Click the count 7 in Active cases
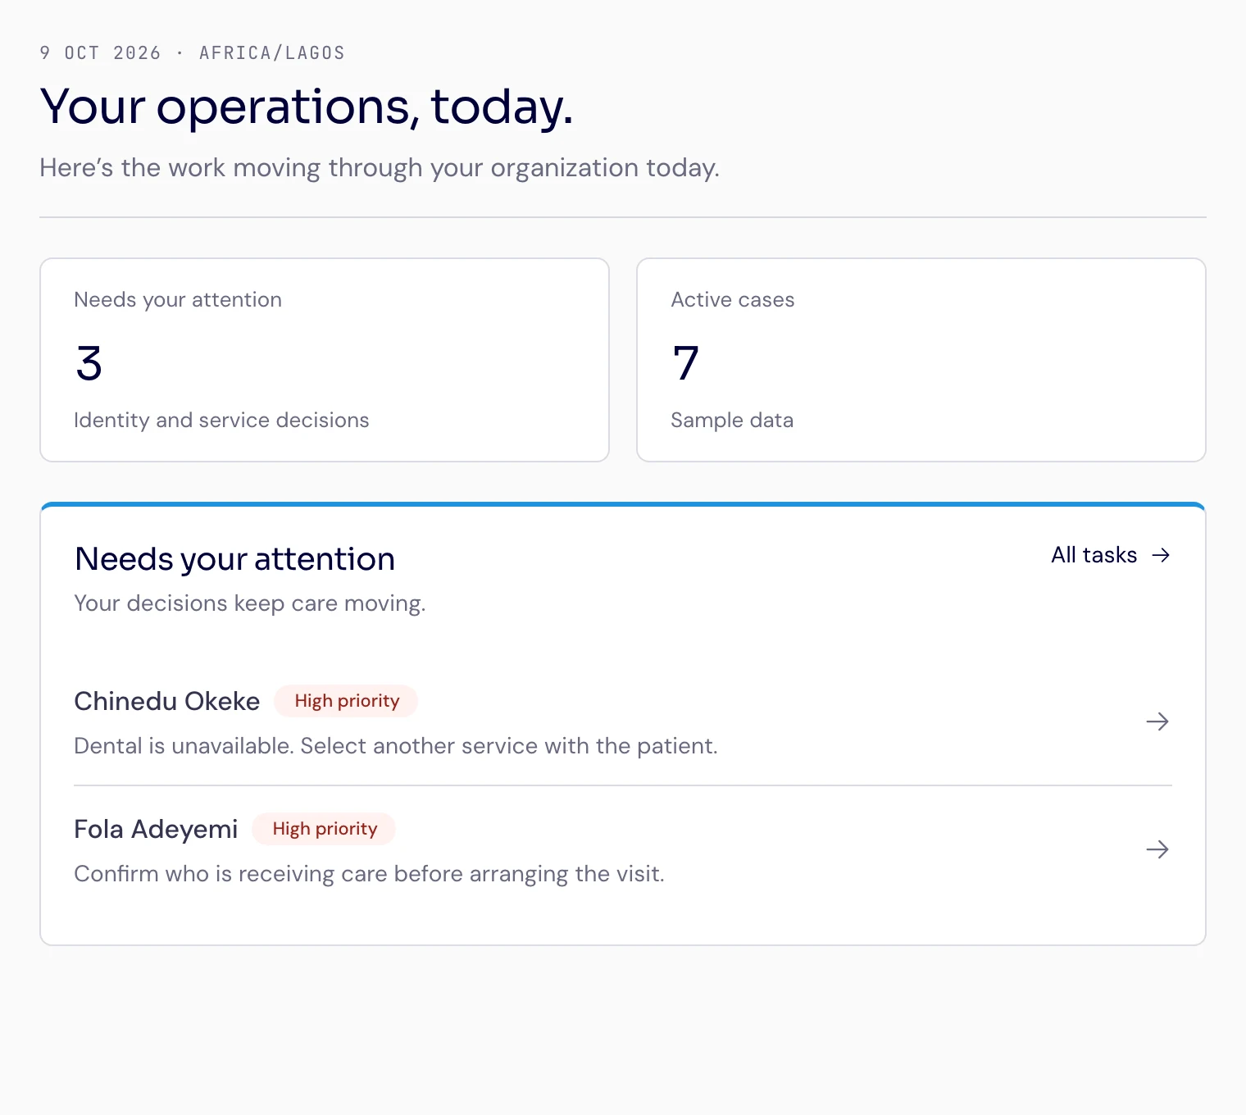The height and width of the screenshot is (1115, 1246). coord(685,363)
